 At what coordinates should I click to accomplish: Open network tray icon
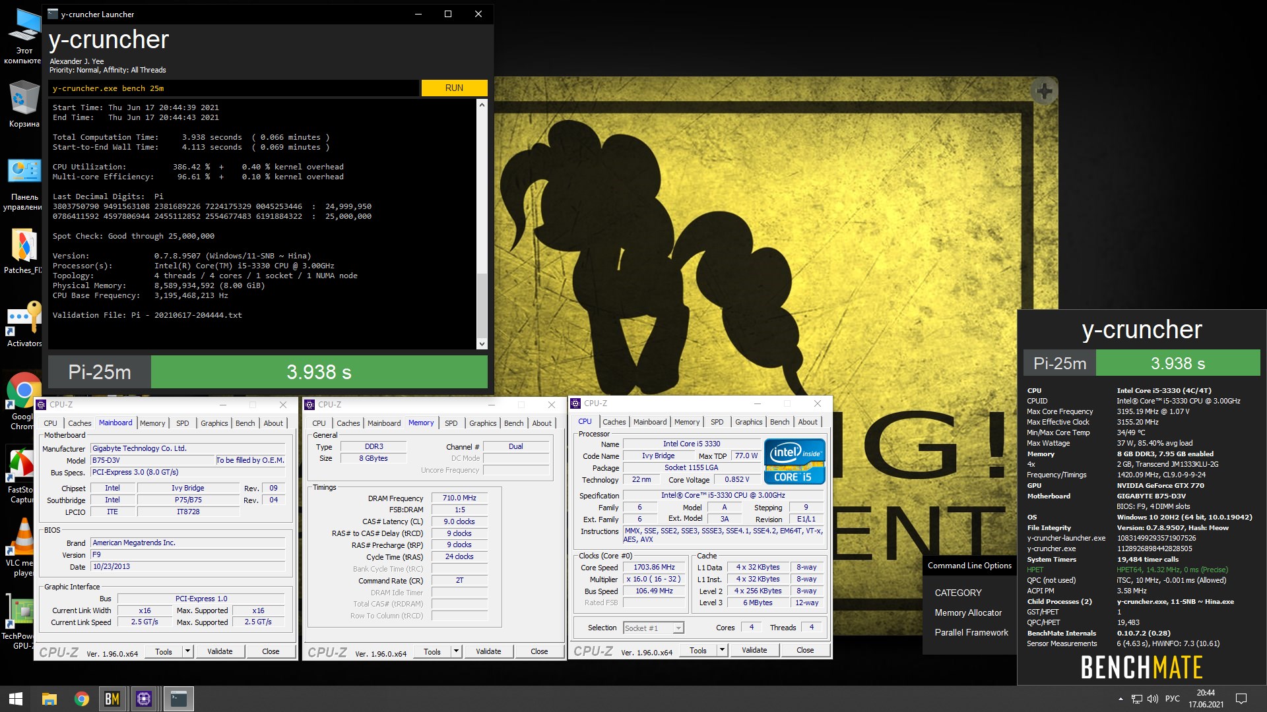[1136, 699]
